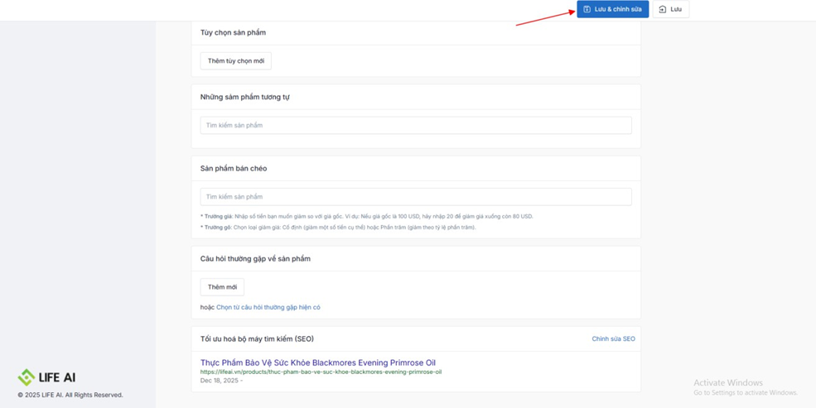
Task: Click 'Thêm mới' under product FAQs
Action: coord(222,287)
